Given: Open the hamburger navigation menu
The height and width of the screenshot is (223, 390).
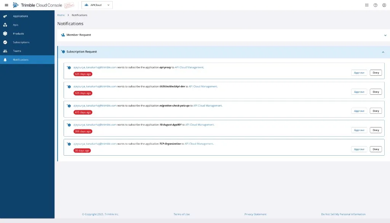Looking at the screenshot, I should coord(6,5).
